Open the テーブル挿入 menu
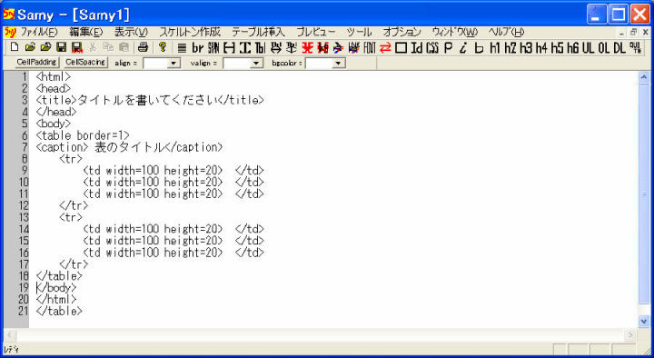Screen dimensions: 654x358 [x=258, y=32]
